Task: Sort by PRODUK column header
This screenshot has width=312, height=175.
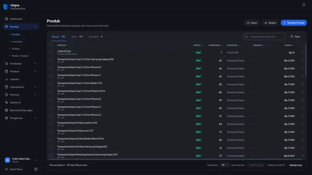Action: [x=63, y=45]
